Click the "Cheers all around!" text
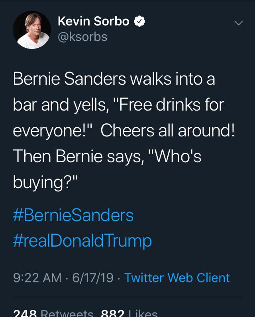 pyautogui.click(x=167, y=131)
